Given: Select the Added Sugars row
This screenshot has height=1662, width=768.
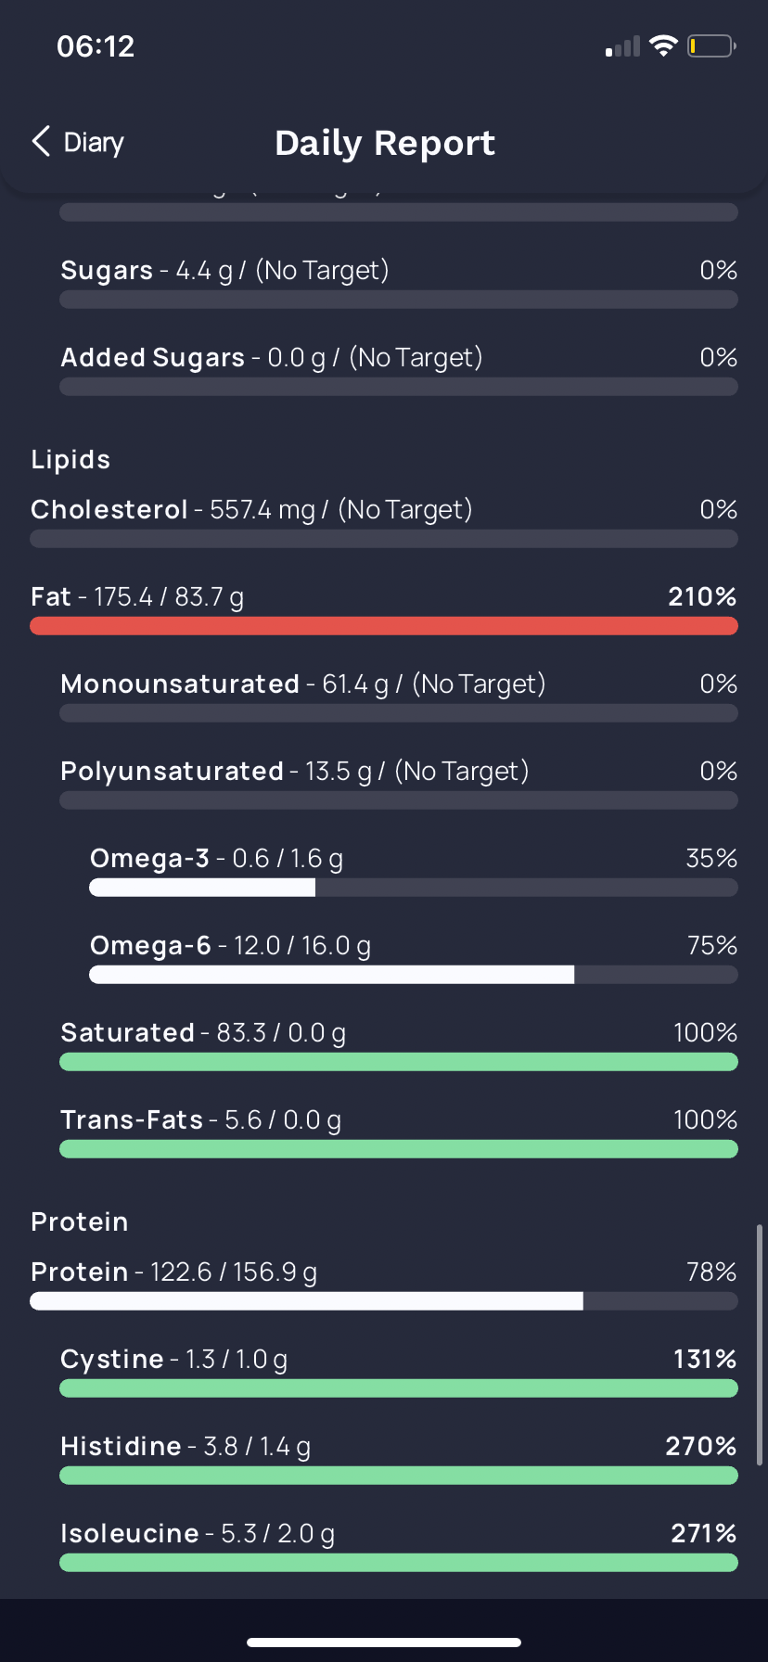Looking at the screenshot, I should pos(399,370).
